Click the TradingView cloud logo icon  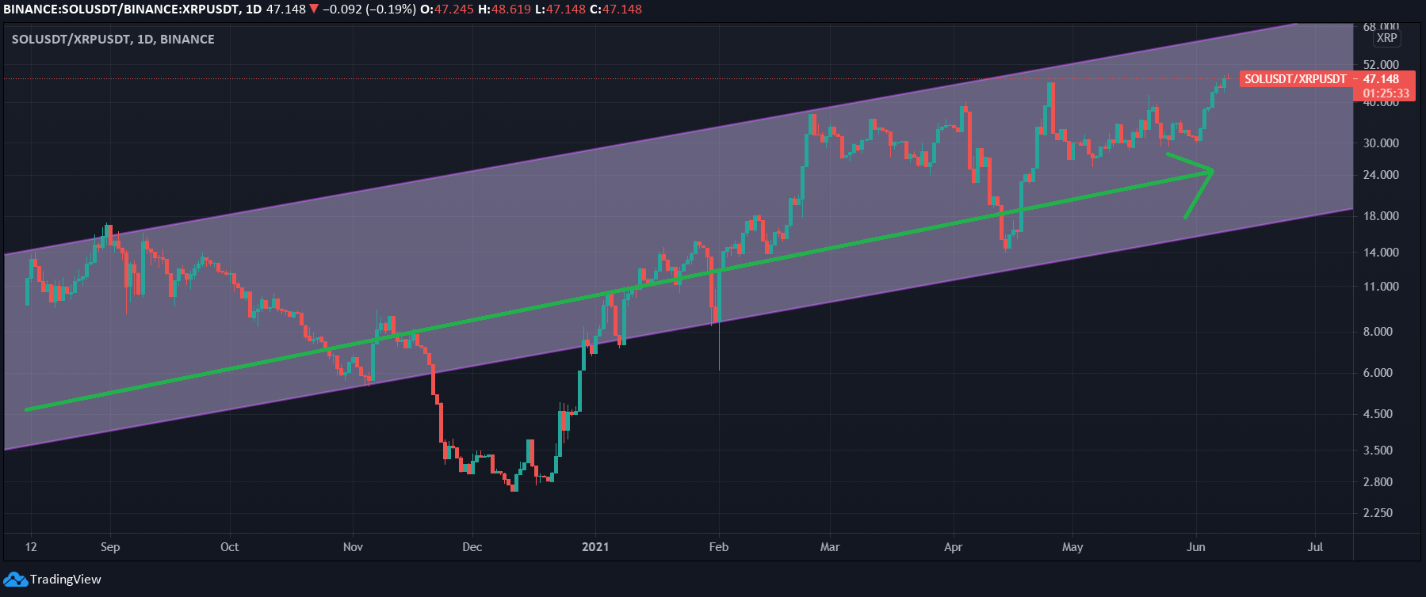coord(16,580)
